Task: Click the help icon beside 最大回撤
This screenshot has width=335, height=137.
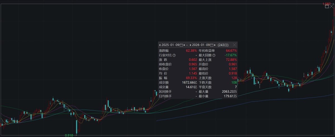Action: [214, 55]
